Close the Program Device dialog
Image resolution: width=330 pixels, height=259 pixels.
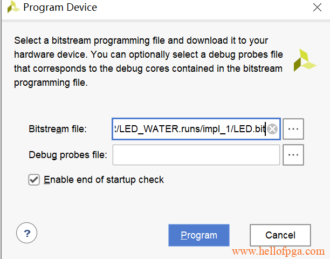[317, 8]
